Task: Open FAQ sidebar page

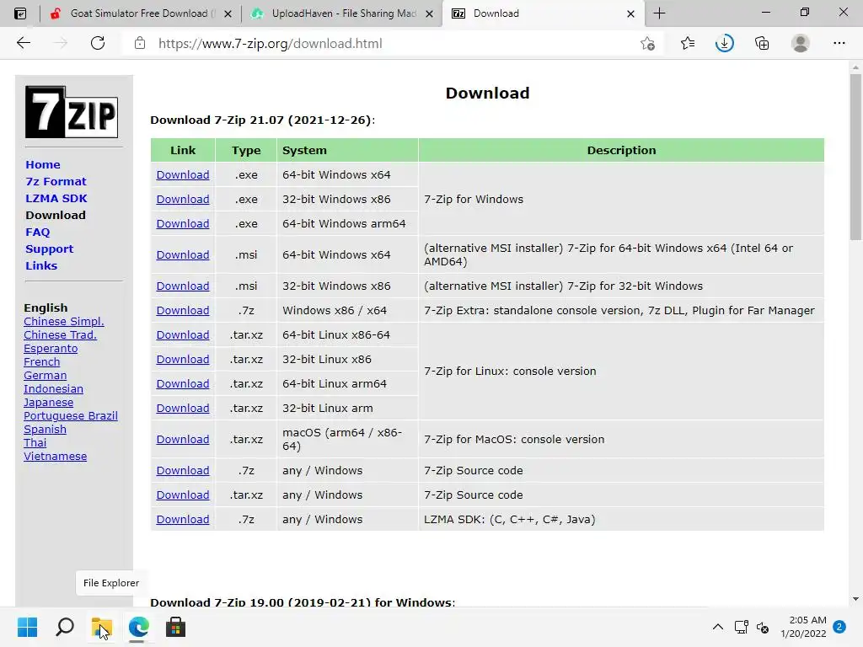Action: [x=37, y=233]
